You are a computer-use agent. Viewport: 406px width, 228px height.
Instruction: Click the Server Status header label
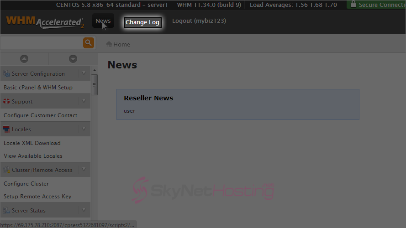pyautogui.click(x=29, y=210)
